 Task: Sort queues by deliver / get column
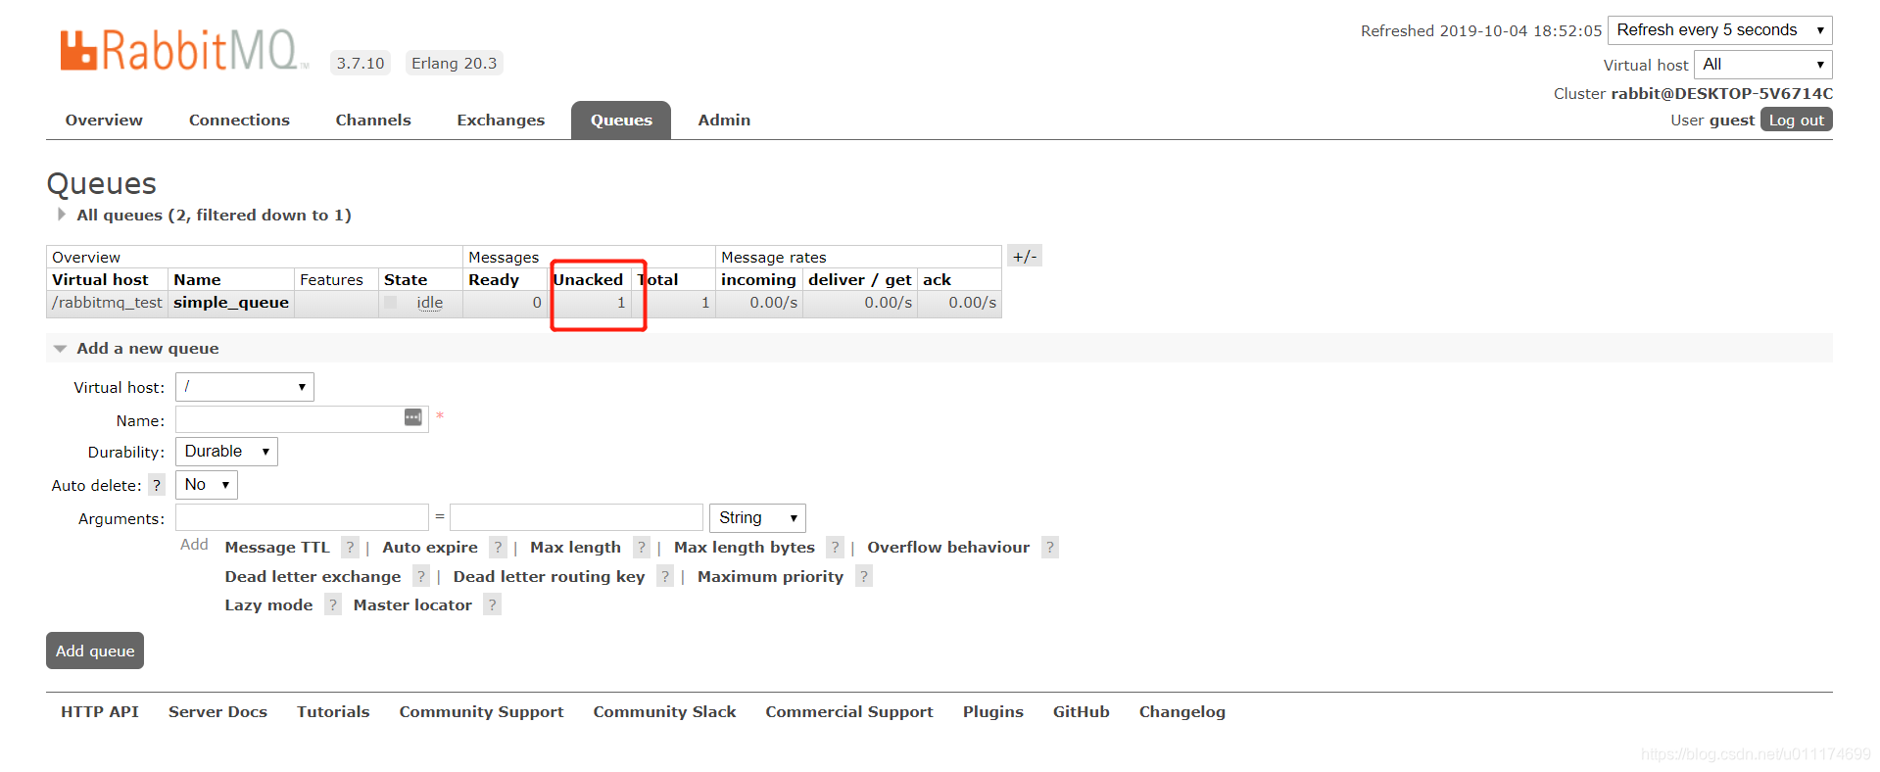coord(859,280)
